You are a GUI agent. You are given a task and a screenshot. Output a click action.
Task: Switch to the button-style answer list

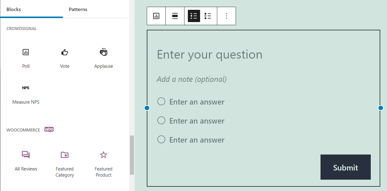click(208, 16)
